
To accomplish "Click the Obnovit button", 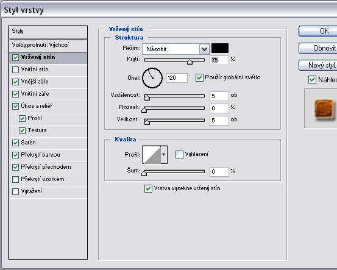I will pyautogui.click(x=318, y=48).
